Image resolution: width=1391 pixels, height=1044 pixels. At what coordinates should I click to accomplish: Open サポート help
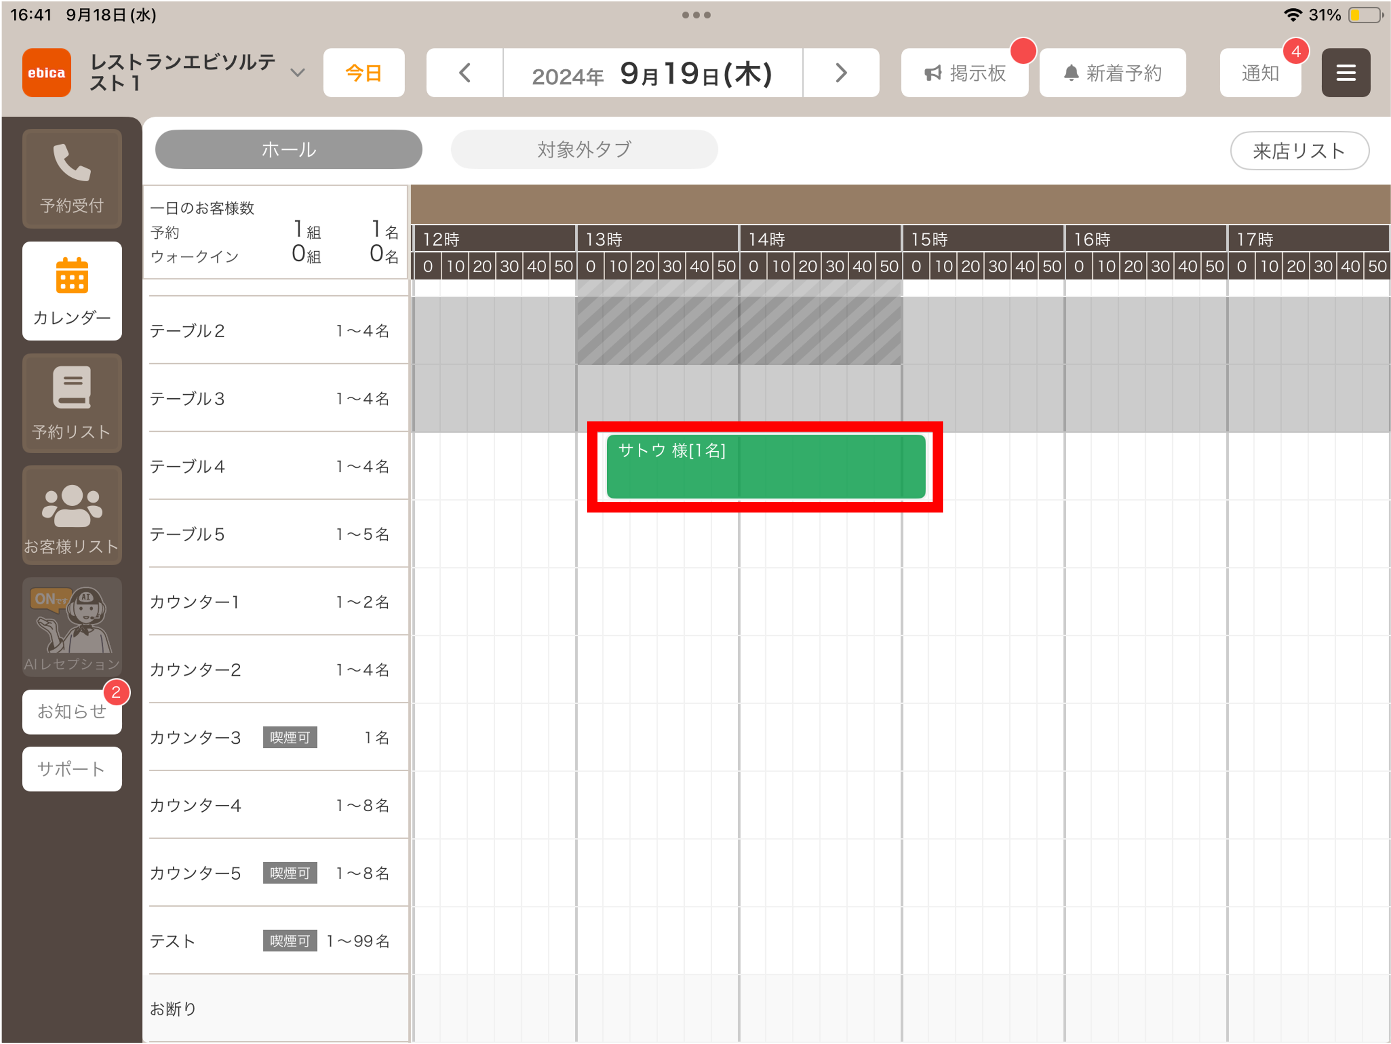[x=72, y=769]
